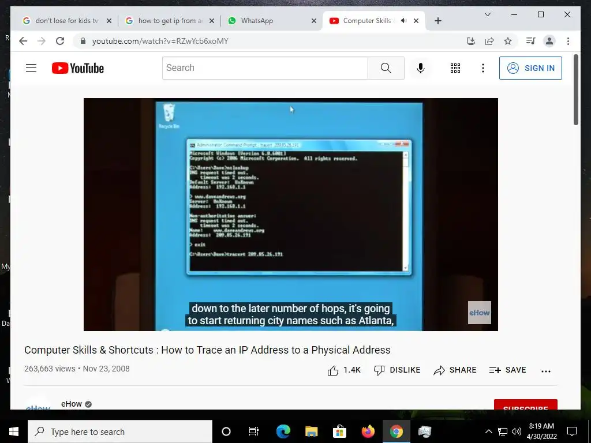
Task: Share this page icon in address bar
Action: click(x=489, y=41)
